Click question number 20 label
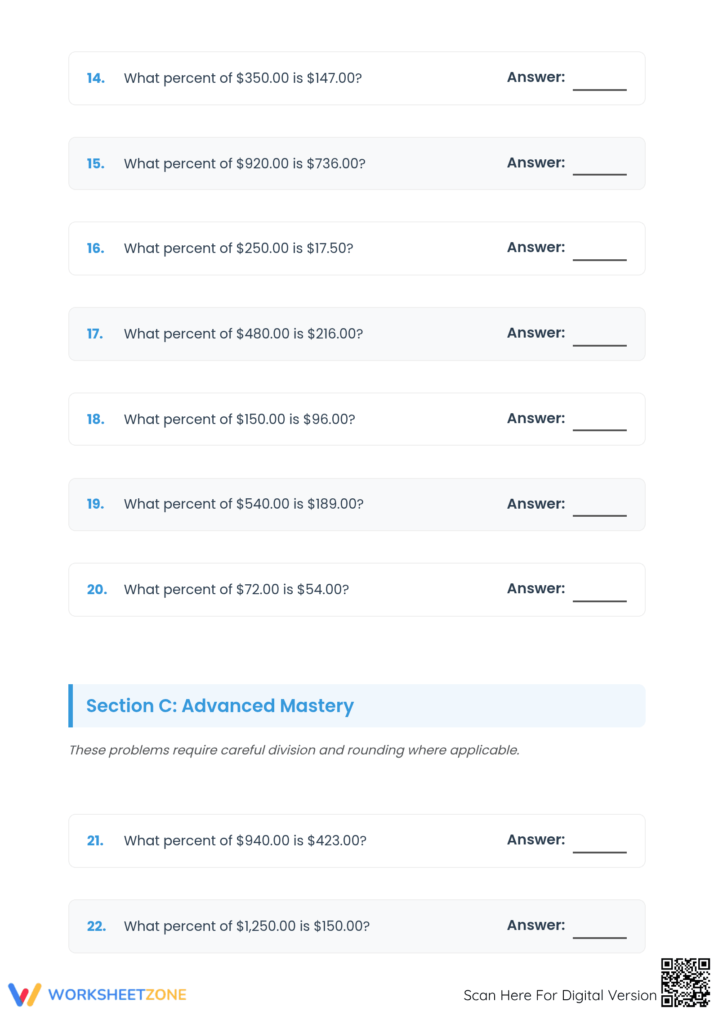 coord(97,590)
